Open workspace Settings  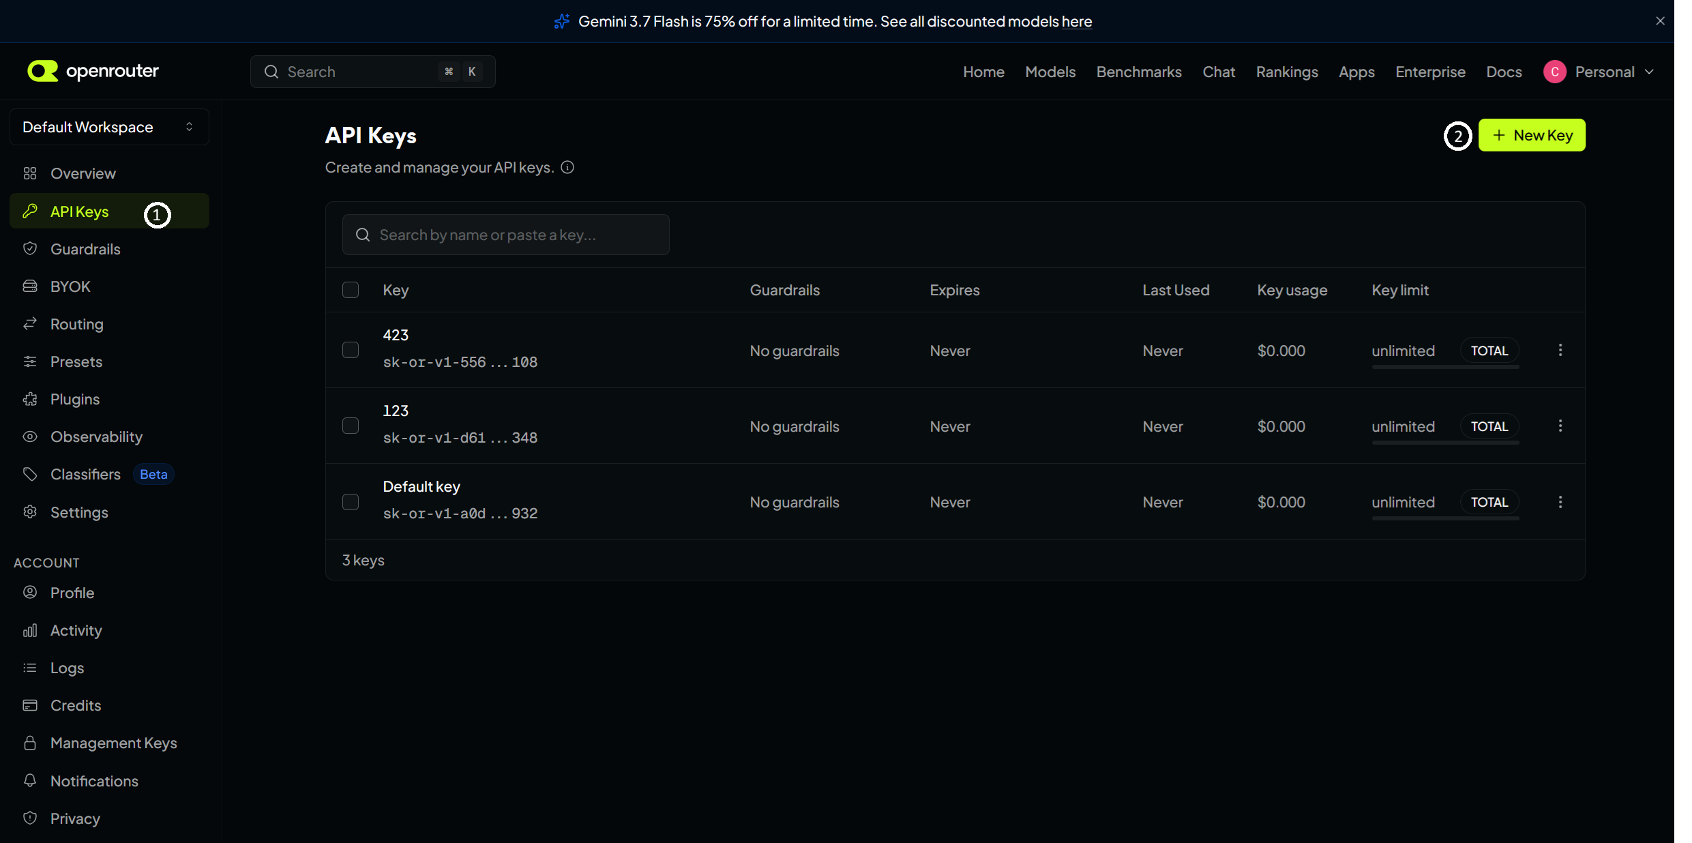coord(109,512)
